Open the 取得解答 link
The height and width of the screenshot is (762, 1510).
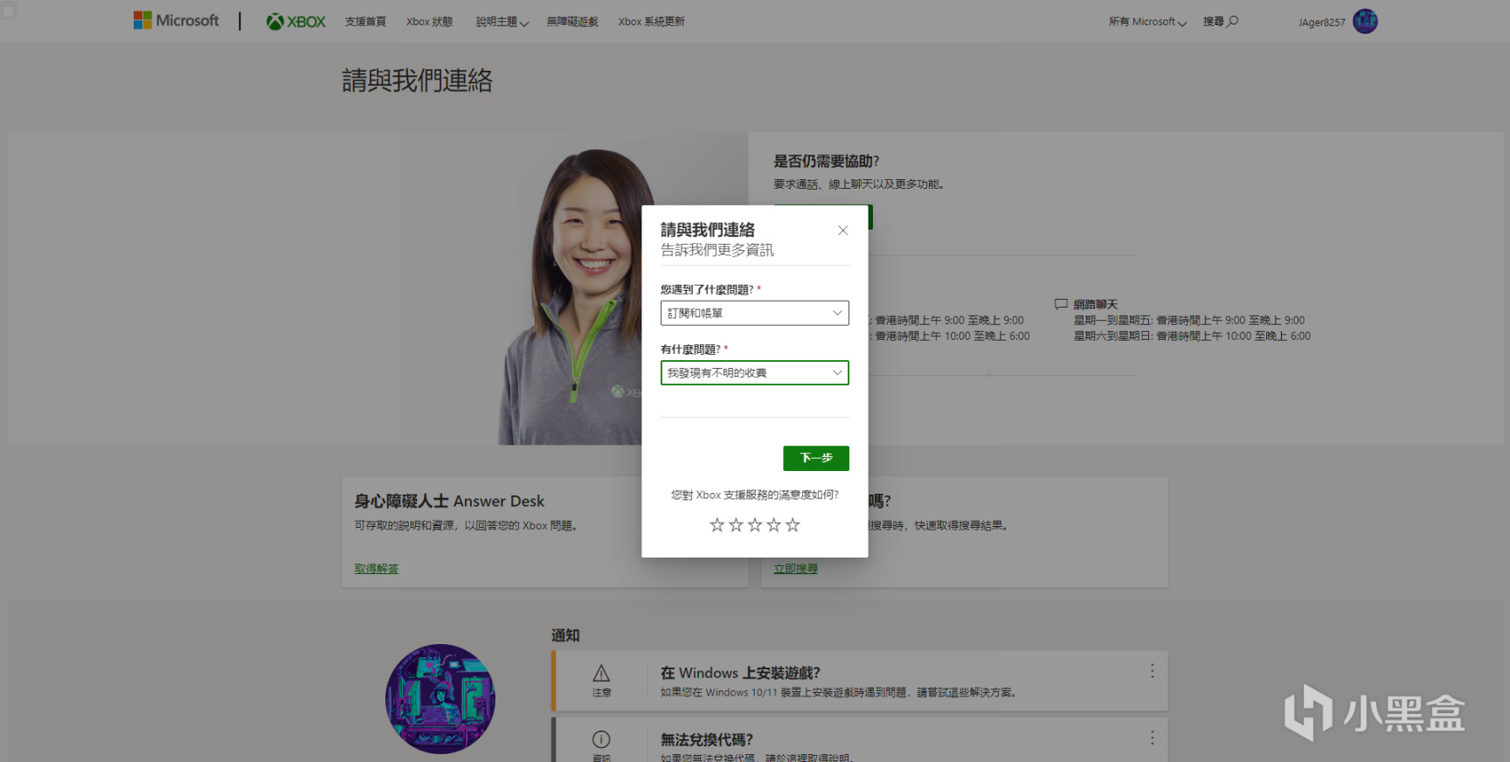(x=377, y=569)
